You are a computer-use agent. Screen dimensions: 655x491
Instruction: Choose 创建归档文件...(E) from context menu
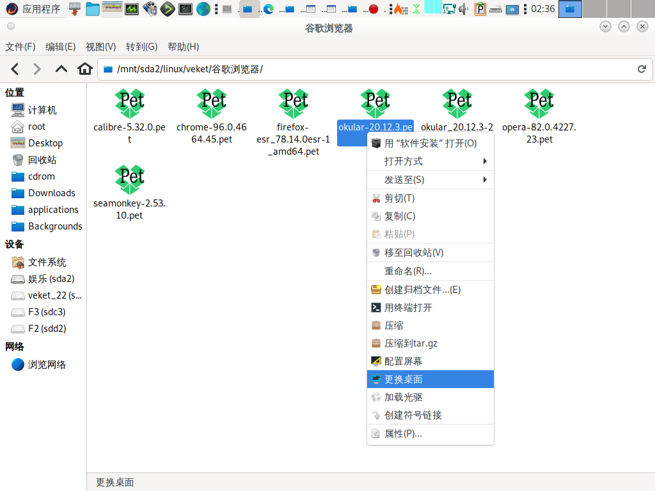(430, 290)
